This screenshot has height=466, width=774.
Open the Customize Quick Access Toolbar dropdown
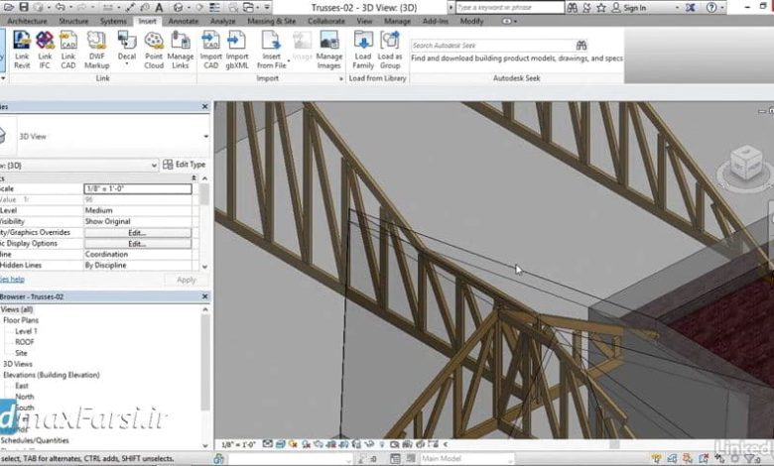point(267,7)
